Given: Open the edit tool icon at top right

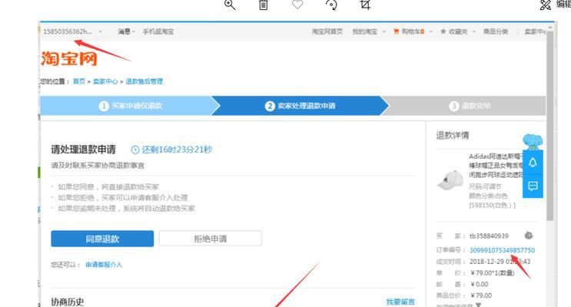Looking at the screenshot, I should point(545,5).
